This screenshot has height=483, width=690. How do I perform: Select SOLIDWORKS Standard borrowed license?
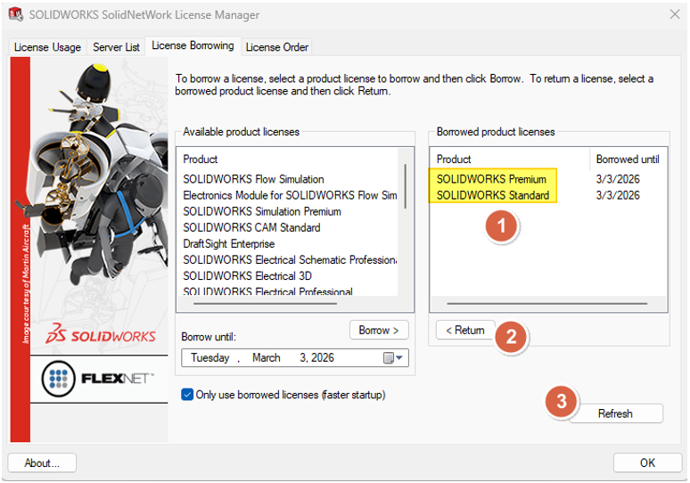492,195
